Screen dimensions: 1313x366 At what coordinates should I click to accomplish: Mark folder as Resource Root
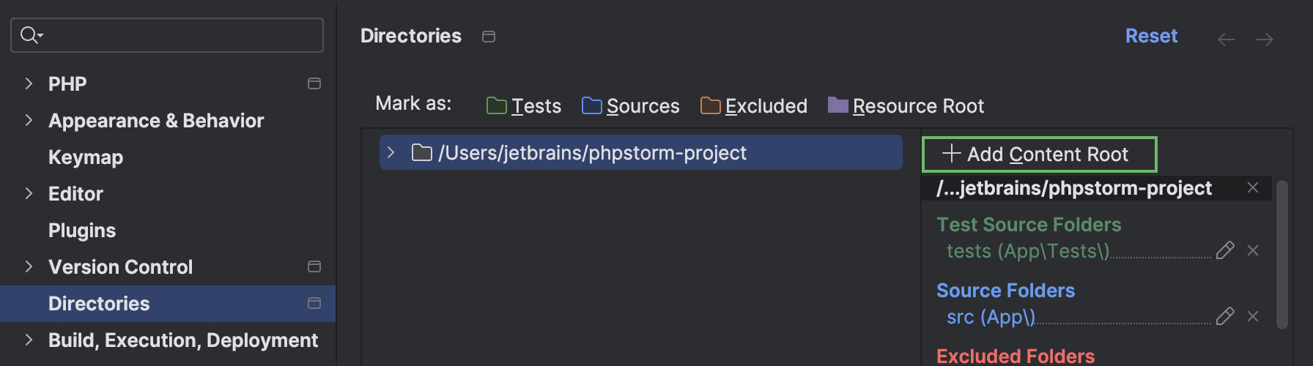(906, 106)
